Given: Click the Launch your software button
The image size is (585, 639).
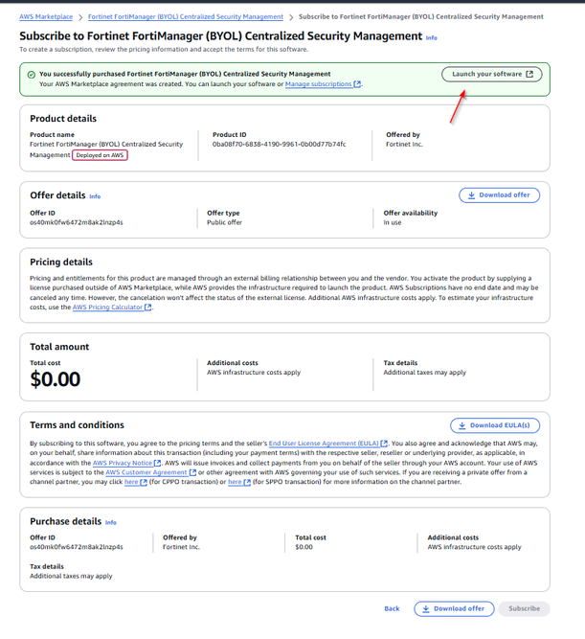Looking at the screenshot, I should pos(492,74).
